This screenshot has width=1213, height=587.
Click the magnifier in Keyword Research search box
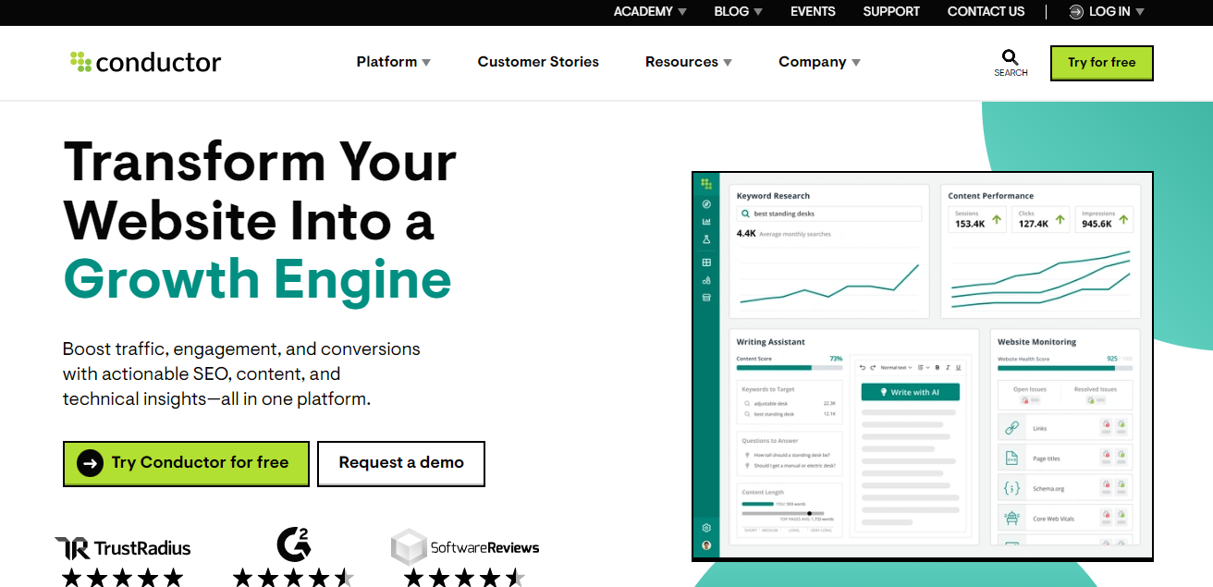pos(745,214)
